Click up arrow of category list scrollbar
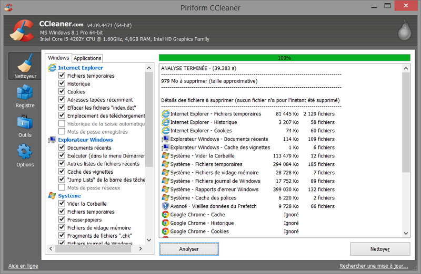Viewport: 421px width, 274px height. coord(149,68)
